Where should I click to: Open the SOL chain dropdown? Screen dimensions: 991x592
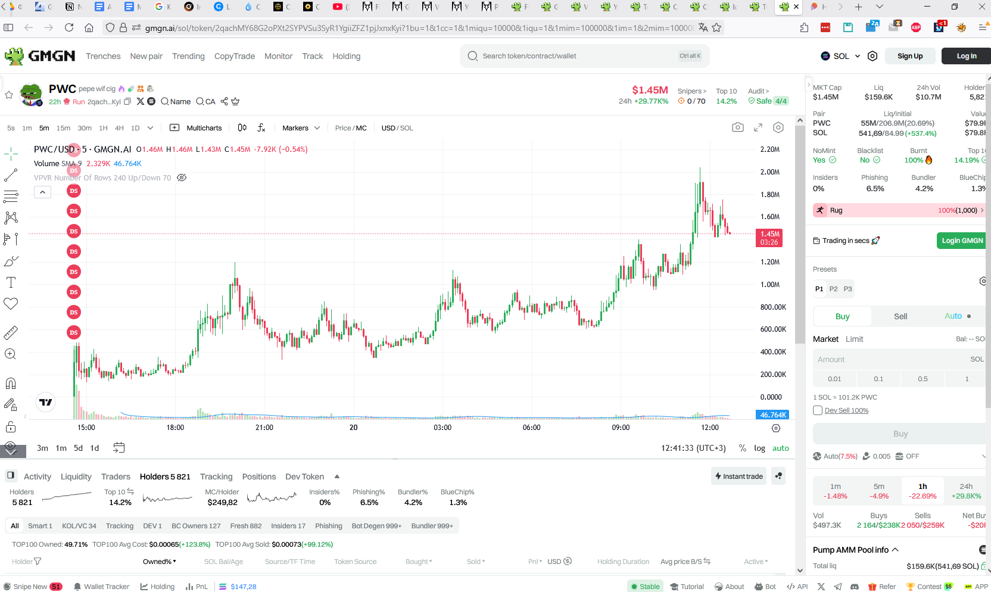[x=841, y=56]
